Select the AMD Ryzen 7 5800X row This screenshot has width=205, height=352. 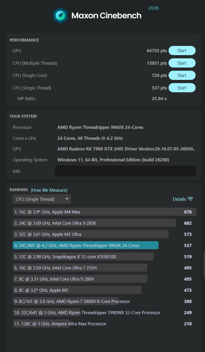(x=104, y=301)
